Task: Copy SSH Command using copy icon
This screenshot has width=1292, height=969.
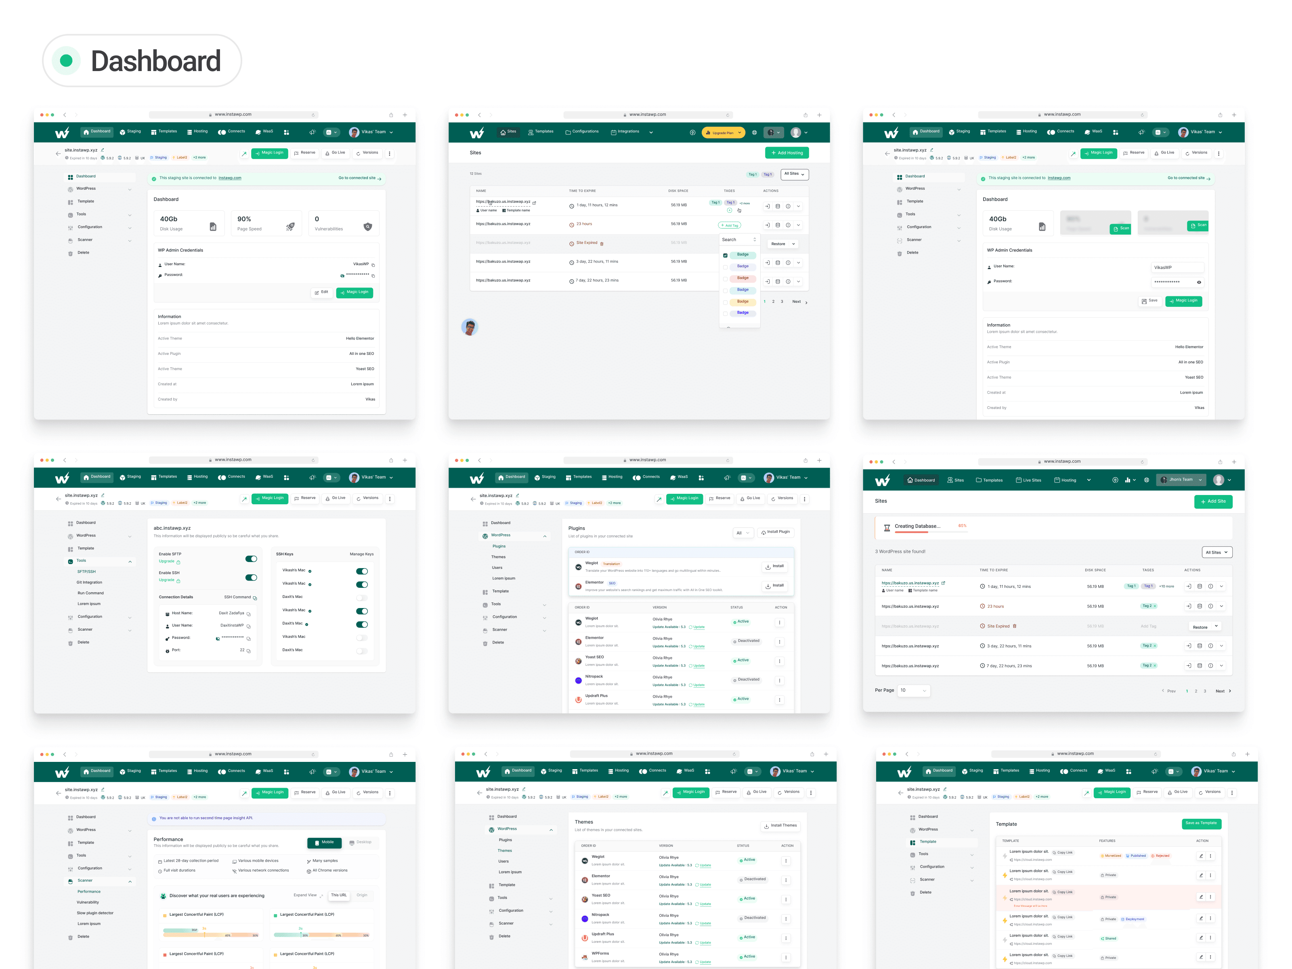Action: (255, 598)
